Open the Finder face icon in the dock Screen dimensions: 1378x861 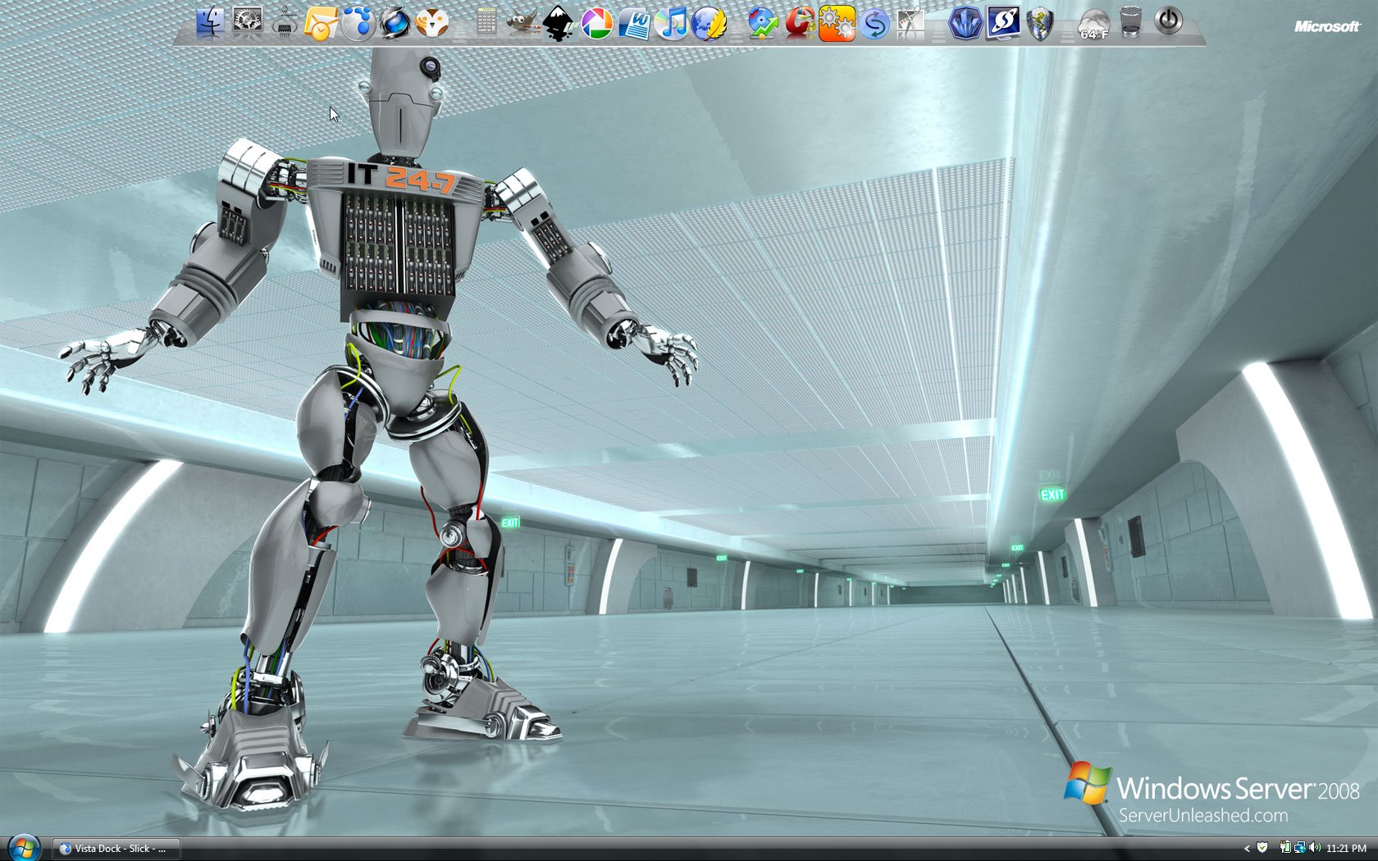[x=211, y=23]
